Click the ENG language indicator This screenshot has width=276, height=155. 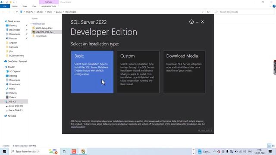(x=250, y=152)
